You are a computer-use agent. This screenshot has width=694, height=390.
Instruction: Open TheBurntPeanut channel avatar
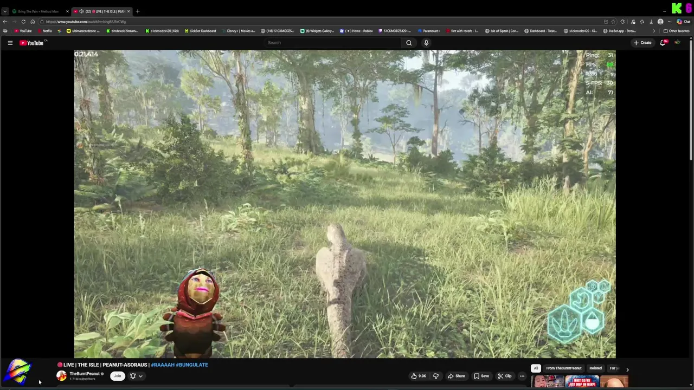tap(61, 376)
